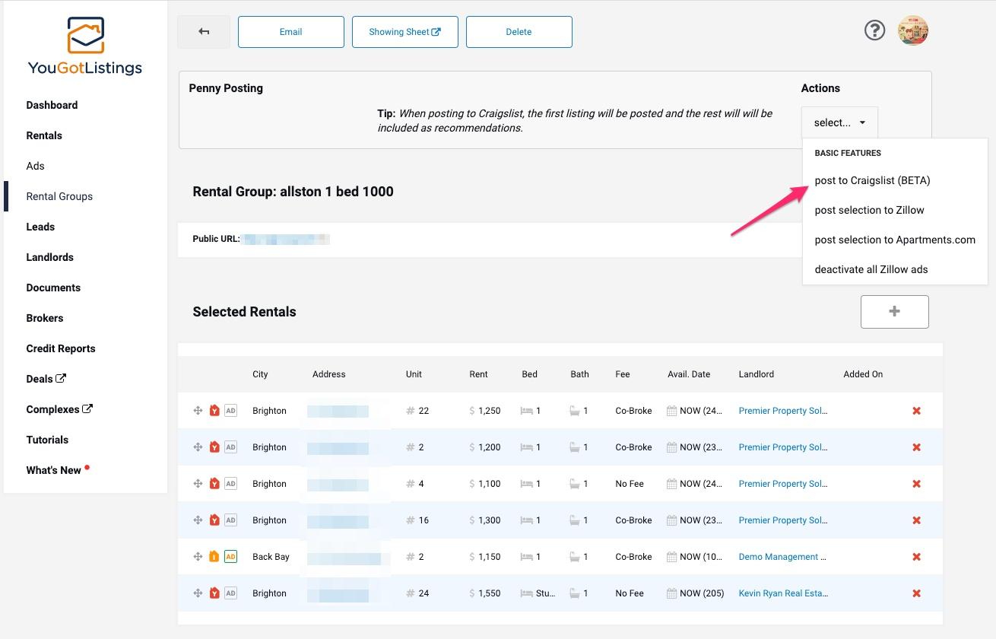The width and height of the screenshot is (996, 639).
Task: Click the red Y house icon on $1,300 row
Action: click(214, 520)
